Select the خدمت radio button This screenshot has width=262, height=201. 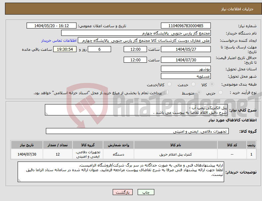click(x=193, y=84)
